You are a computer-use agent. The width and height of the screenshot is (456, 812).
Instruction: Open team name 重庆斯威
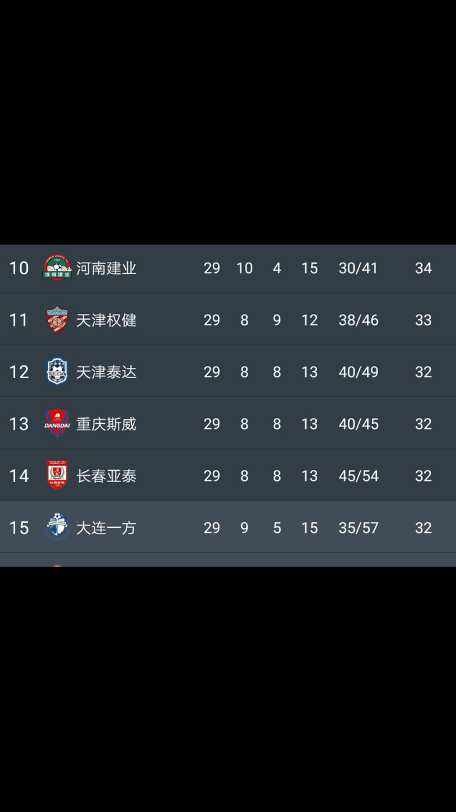pos(106,424)
